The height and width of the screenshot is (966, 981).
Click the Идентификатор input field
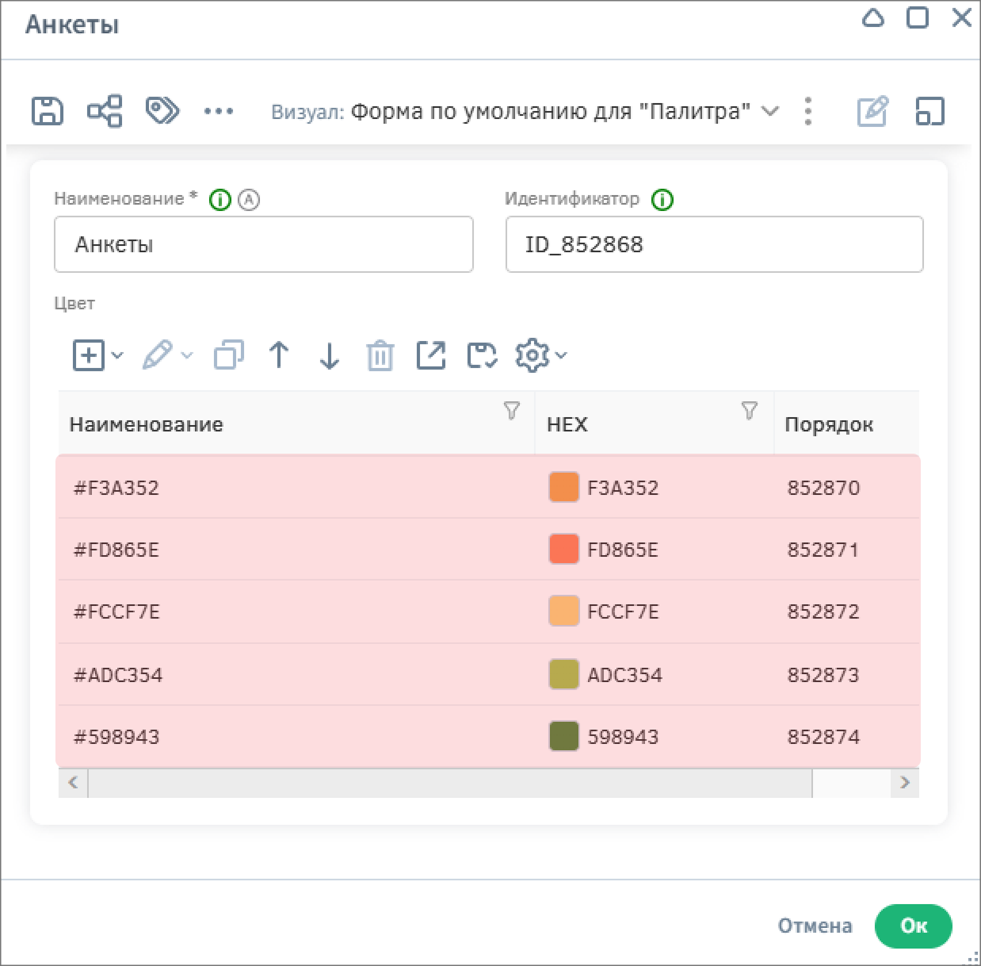714,244
